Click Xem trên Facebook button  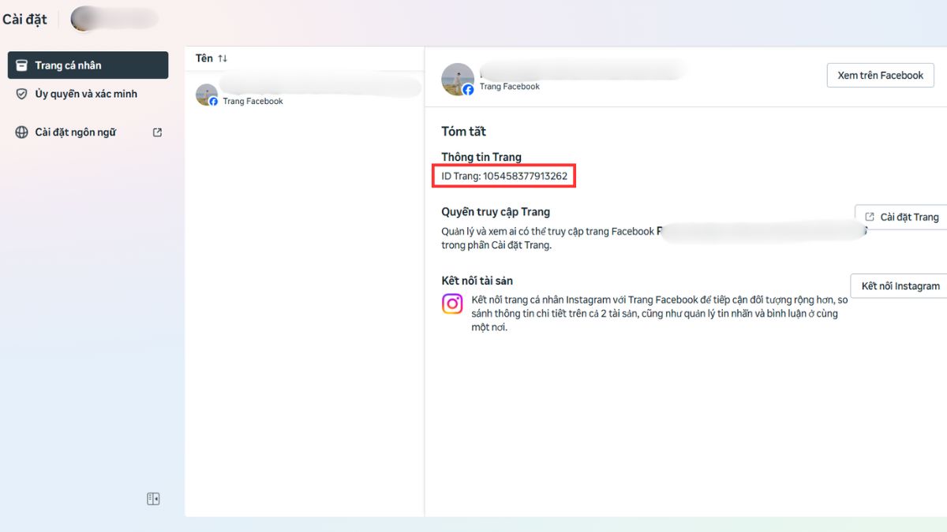coord(880,76)
